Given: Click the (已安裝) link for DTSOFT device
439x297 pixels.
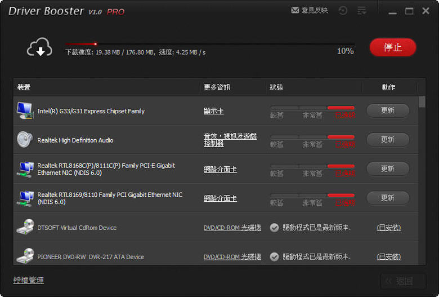Looking at the screenshot, I should (388, 228).
